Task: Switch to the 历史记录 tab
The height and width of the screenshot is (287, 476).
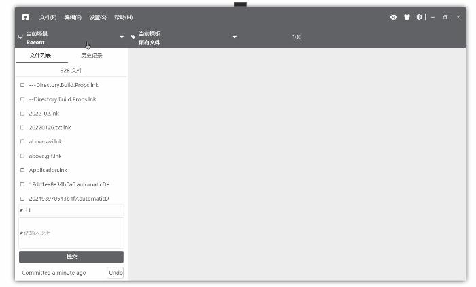Action: [92, 56]
